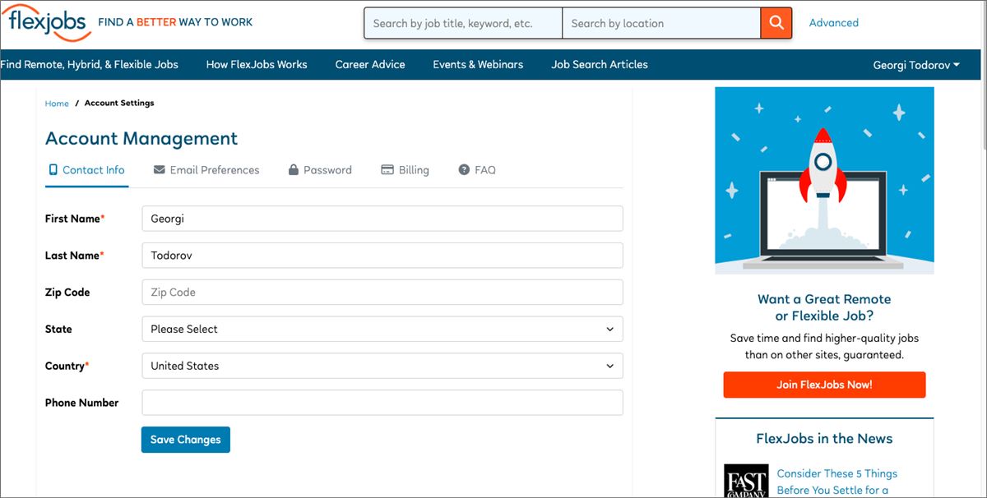Click the Account Management heading
This screenshot has width=987, height=498.
[141, 138]
